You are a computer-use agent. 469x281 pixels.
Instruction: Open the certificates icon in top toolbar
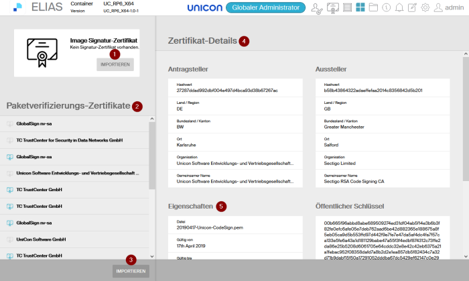coord(332,8)
